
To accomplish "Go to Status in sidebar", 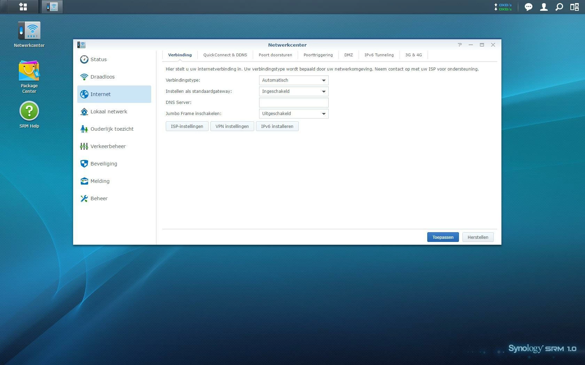I will pos(114,59).
